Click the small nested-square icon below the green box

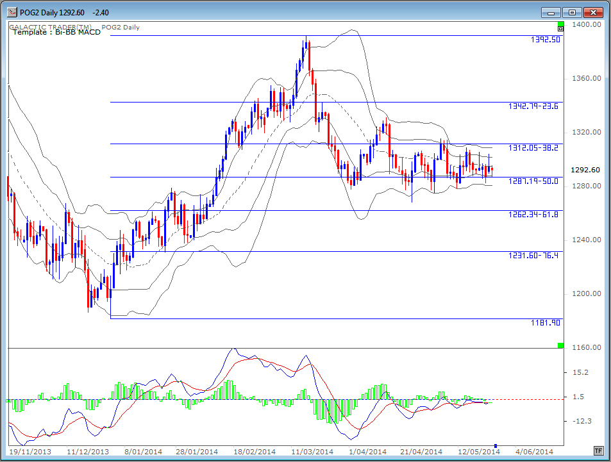[x=560, y=29]
